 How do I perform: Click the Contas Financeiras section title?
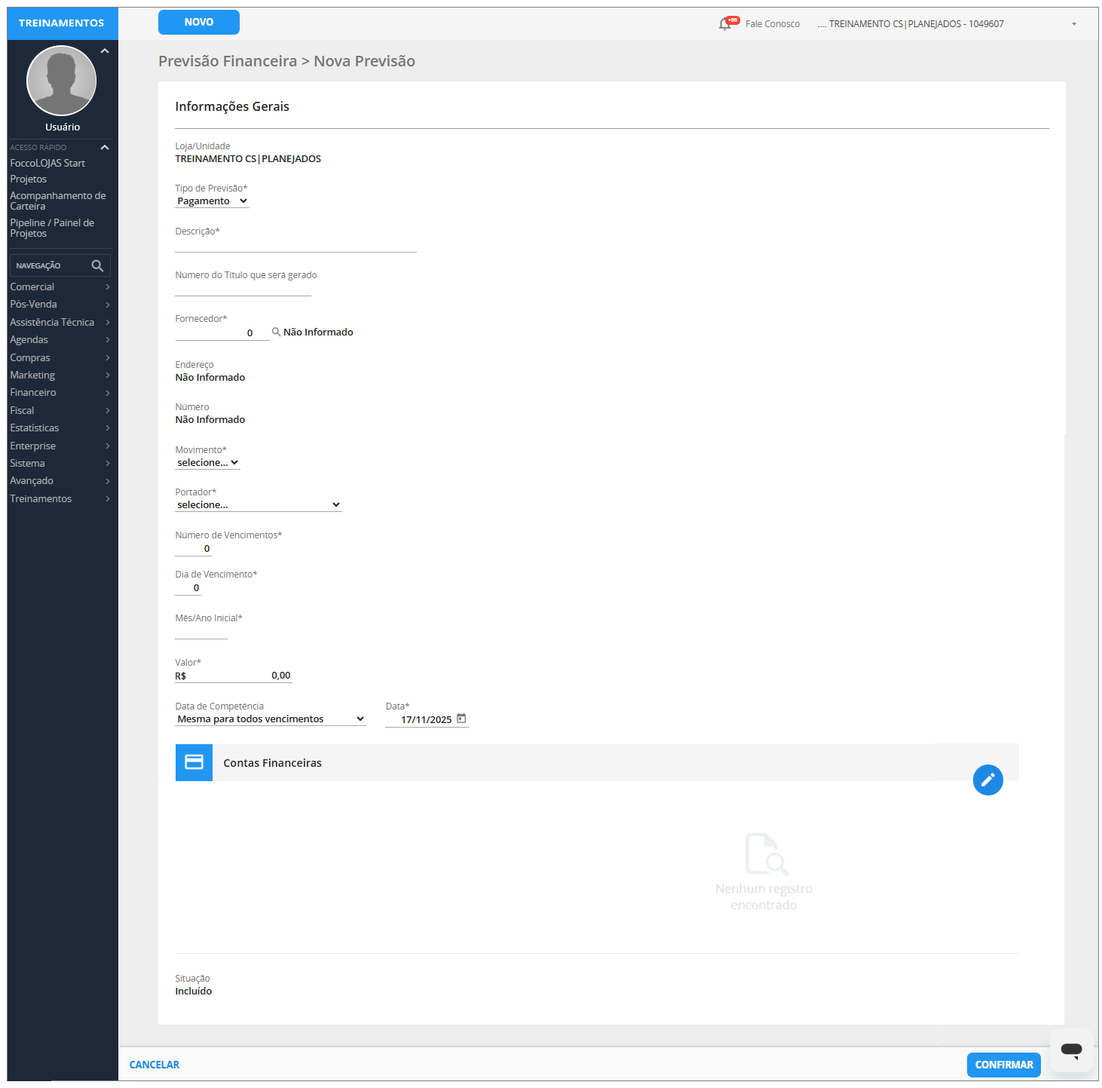point(272,763)
